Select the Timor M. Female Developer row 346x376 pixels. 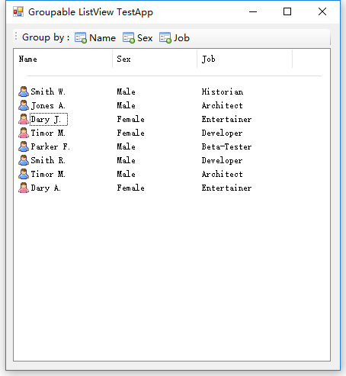coord(135,133)
